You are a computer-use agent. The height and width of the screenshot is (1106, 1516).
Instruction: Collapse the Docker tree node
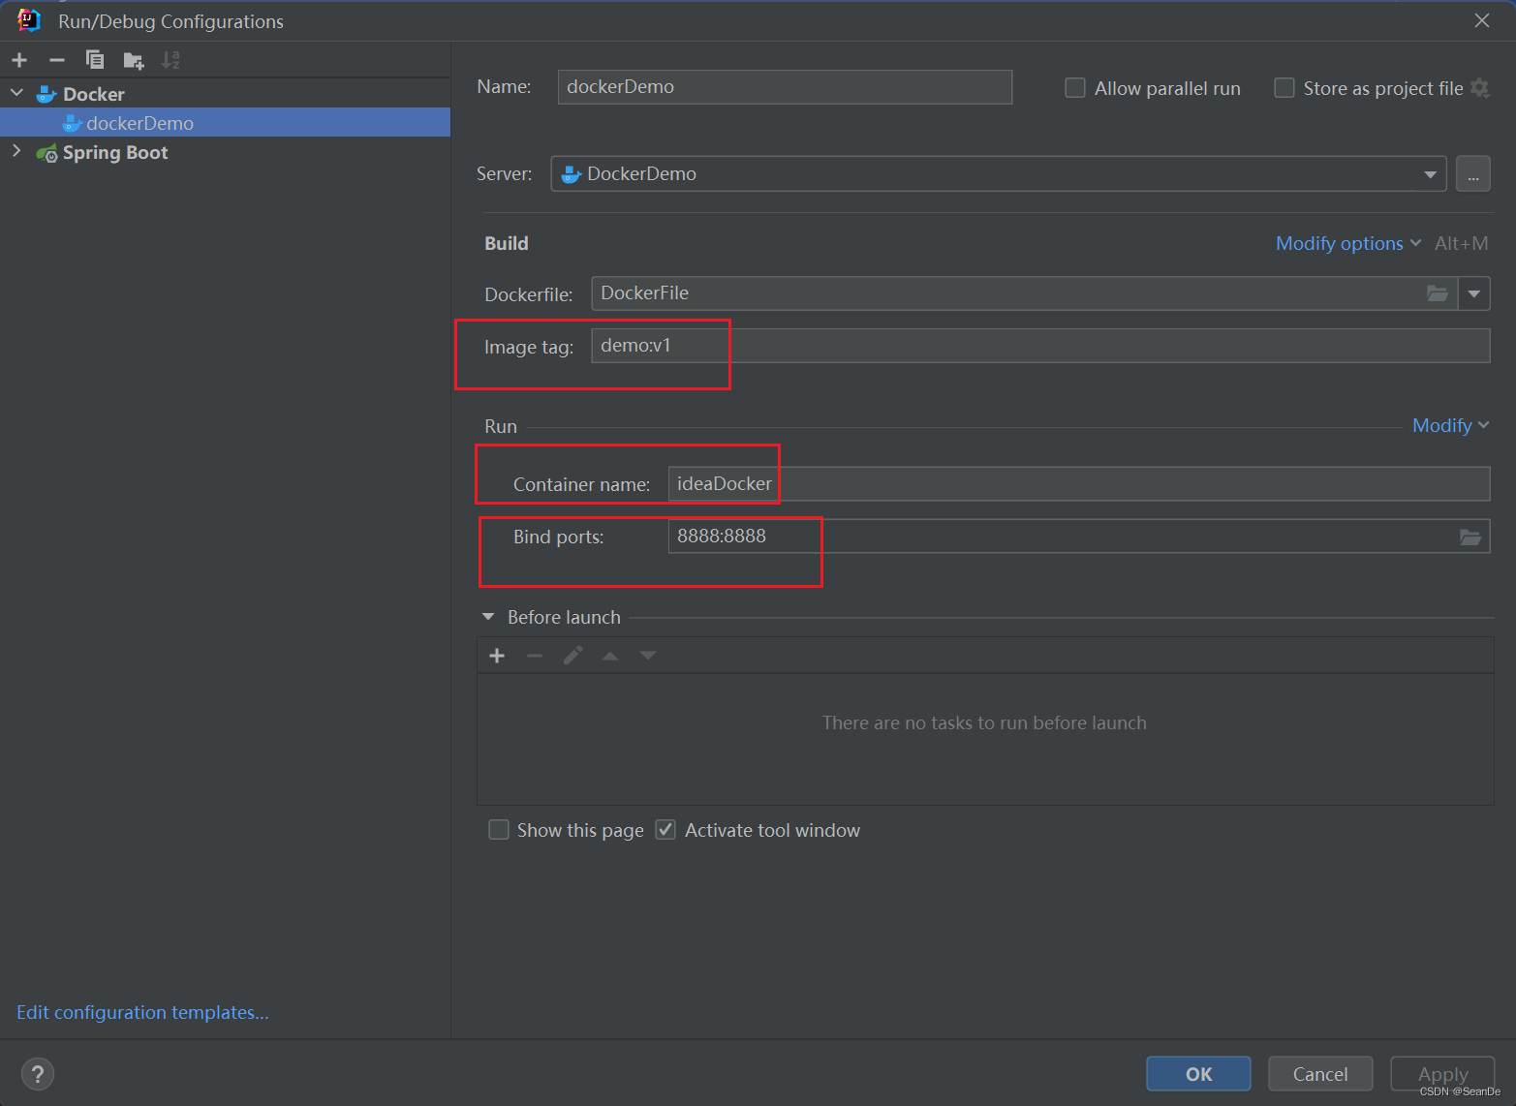click(16, 93)
